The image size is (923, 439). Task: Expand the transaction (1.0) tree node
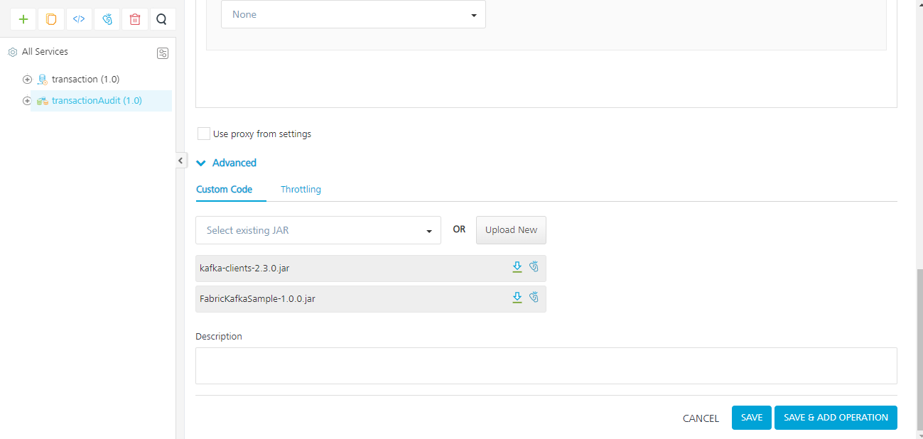(27, 79)
